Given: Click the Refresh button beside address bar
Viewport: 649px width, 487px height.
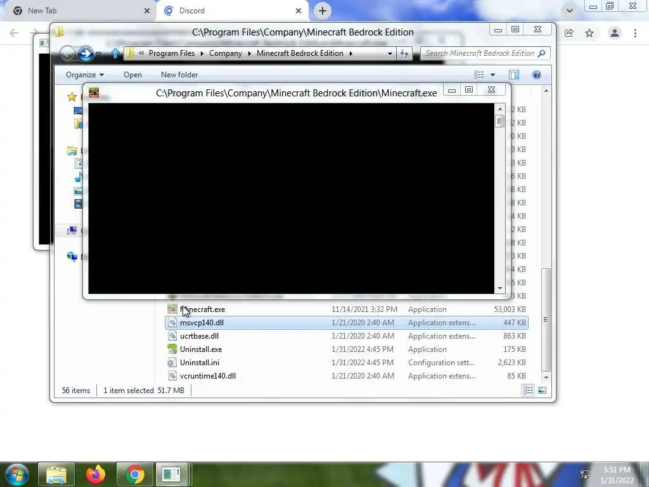Looking at the screenshot, I should point(404,53).
